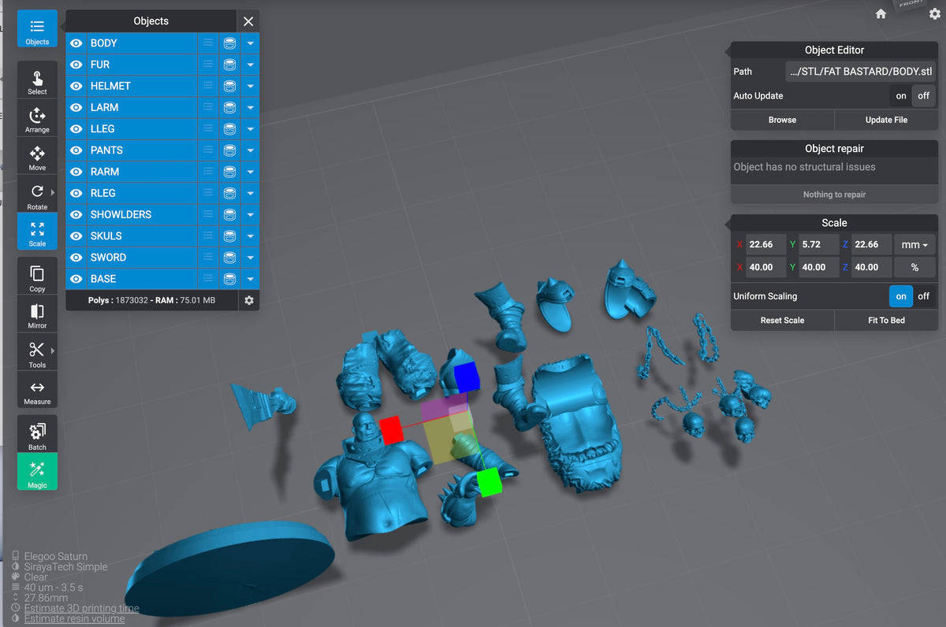Turn Uniform Scaling off
The height and width of the screenshot is (627, 946).
point(923,296)
